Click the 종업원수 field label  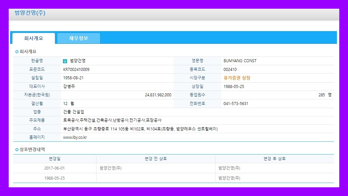coord(198,95)
